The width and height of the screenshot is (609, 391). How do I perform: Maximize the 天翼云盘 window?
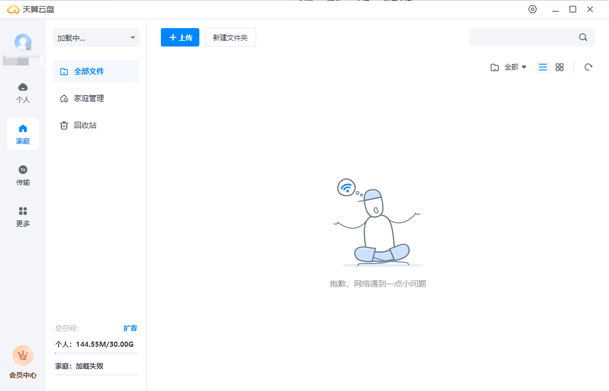click(572, 9)
